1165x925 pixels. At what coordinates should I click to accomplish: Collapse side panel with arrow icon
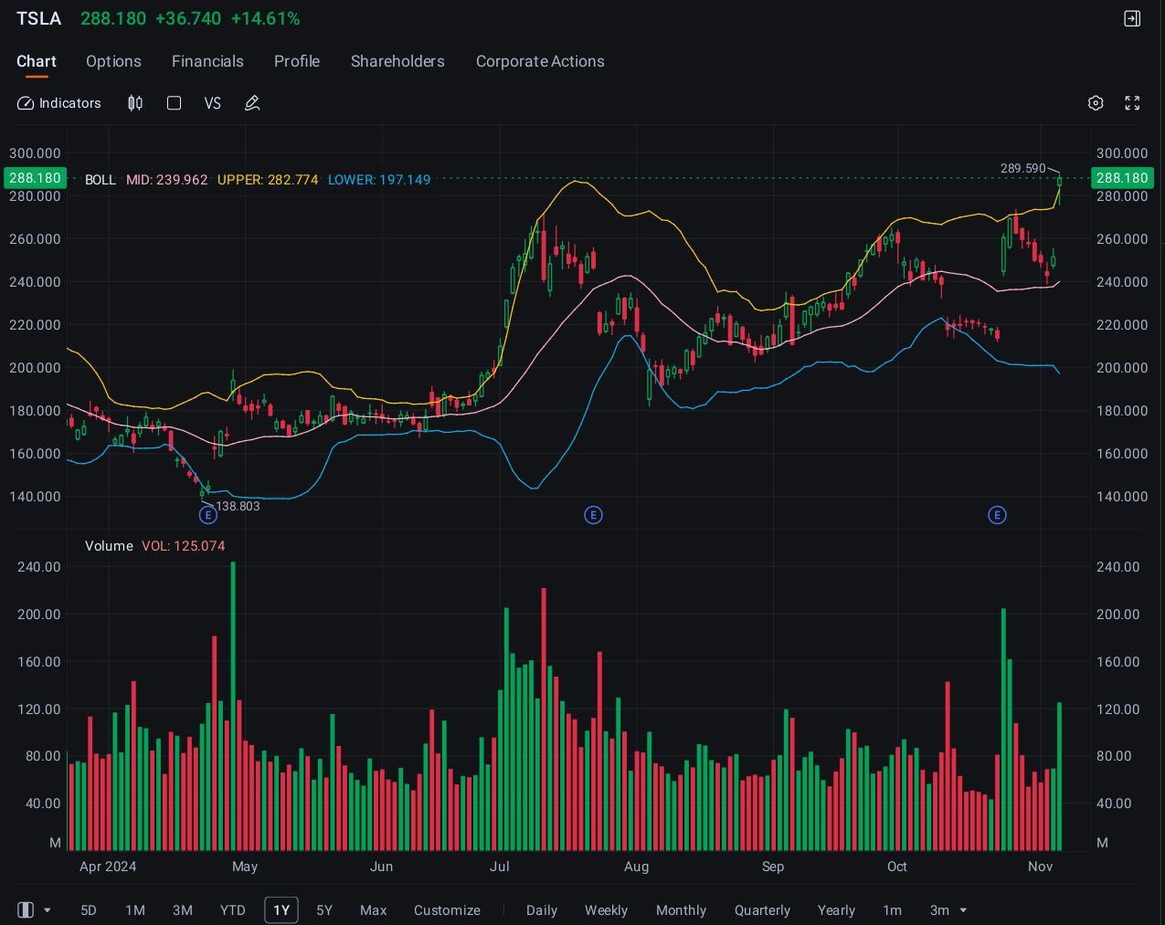1132,18
